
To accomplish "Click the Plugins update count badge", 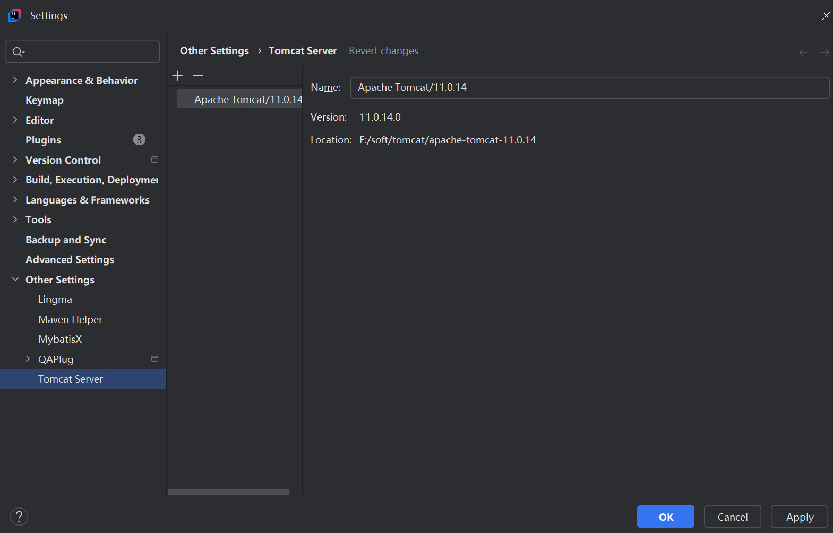I will pyautogui.click(x=139, y=140).
